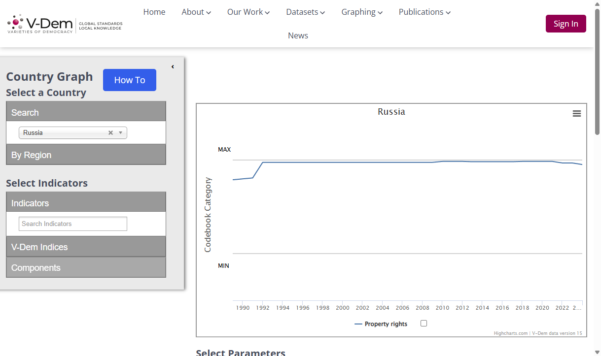This screenshot has height=356, width=601.
Task: Expand the Indicators section header
Action: [x=86, y=202]
